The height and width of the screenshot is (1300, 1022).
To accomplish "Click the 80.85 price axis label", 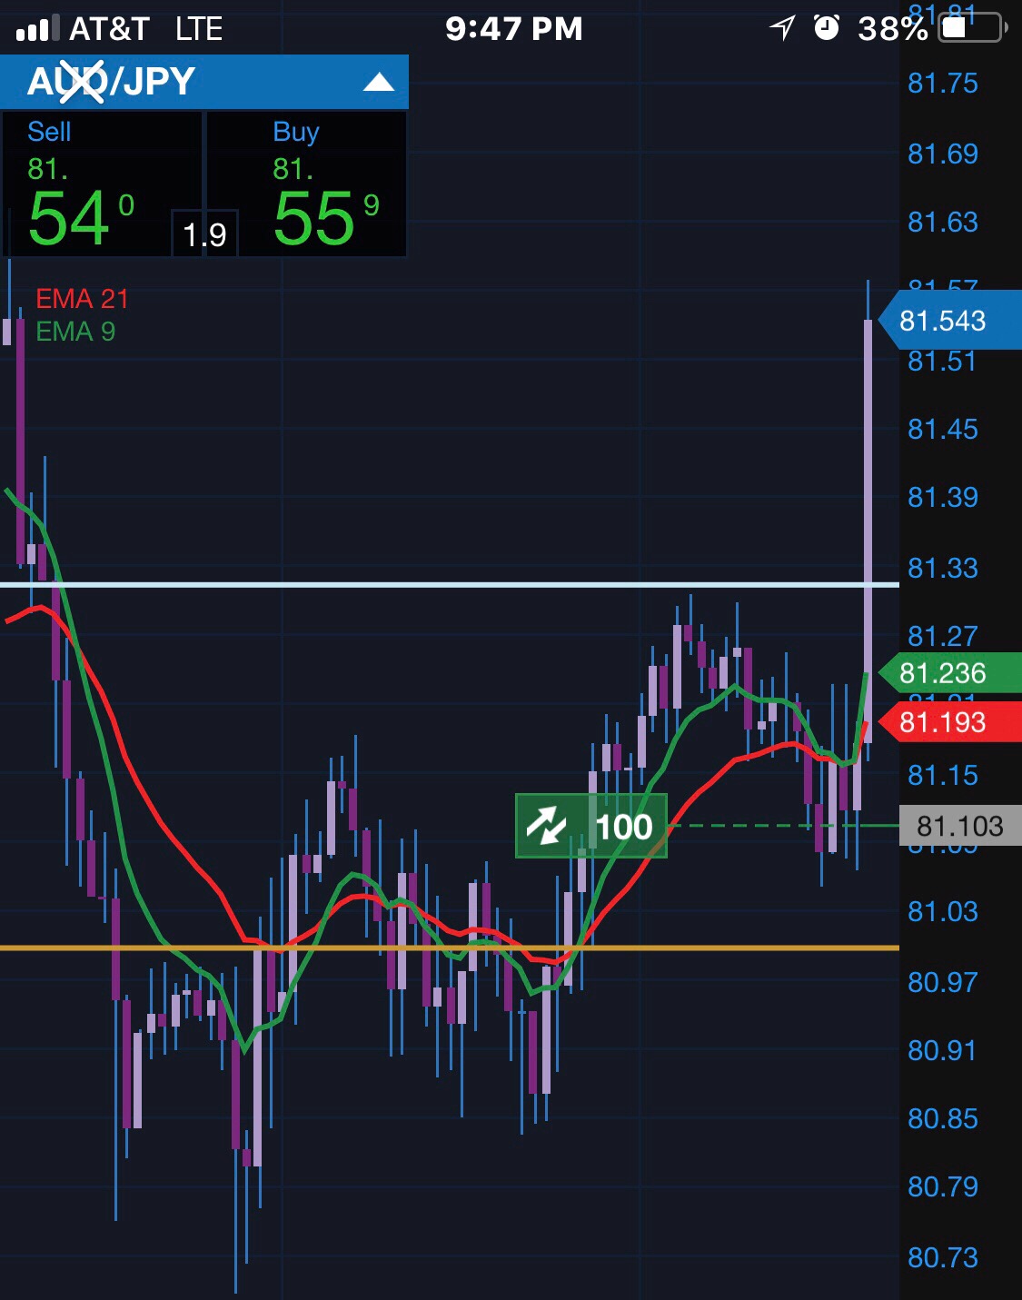I will pyautogui.click(x=943, y=1118).
